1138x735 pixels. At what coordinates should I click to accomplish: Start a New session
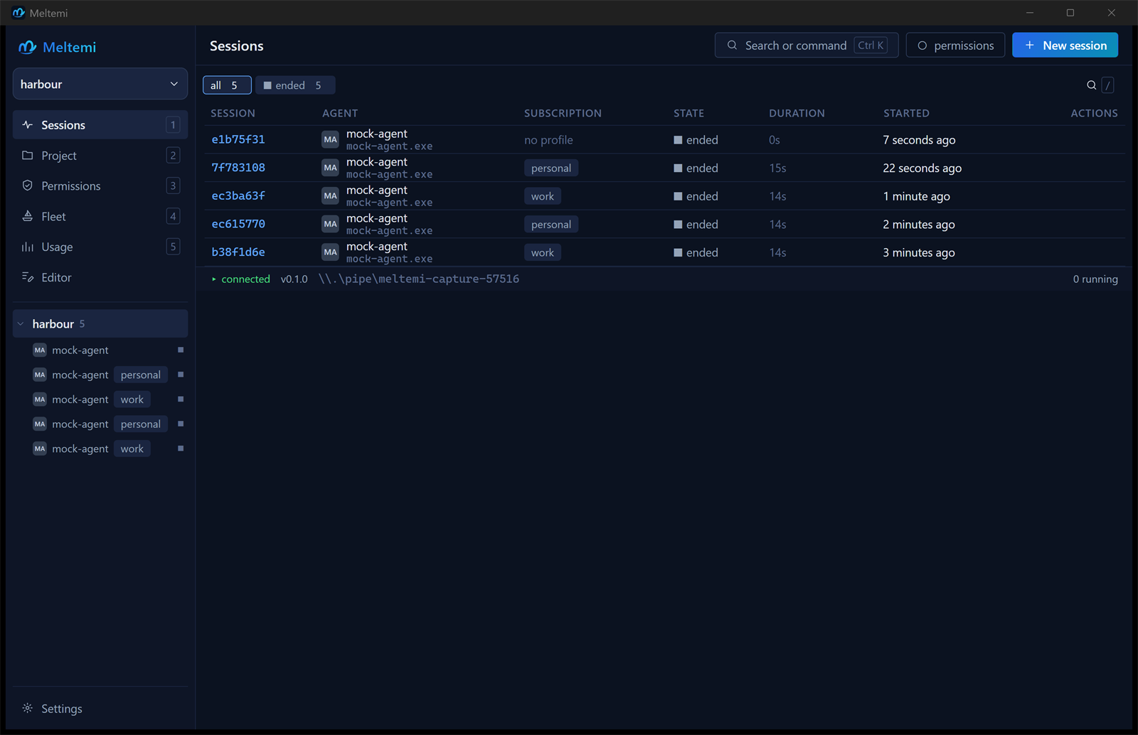pos(1065,45)
